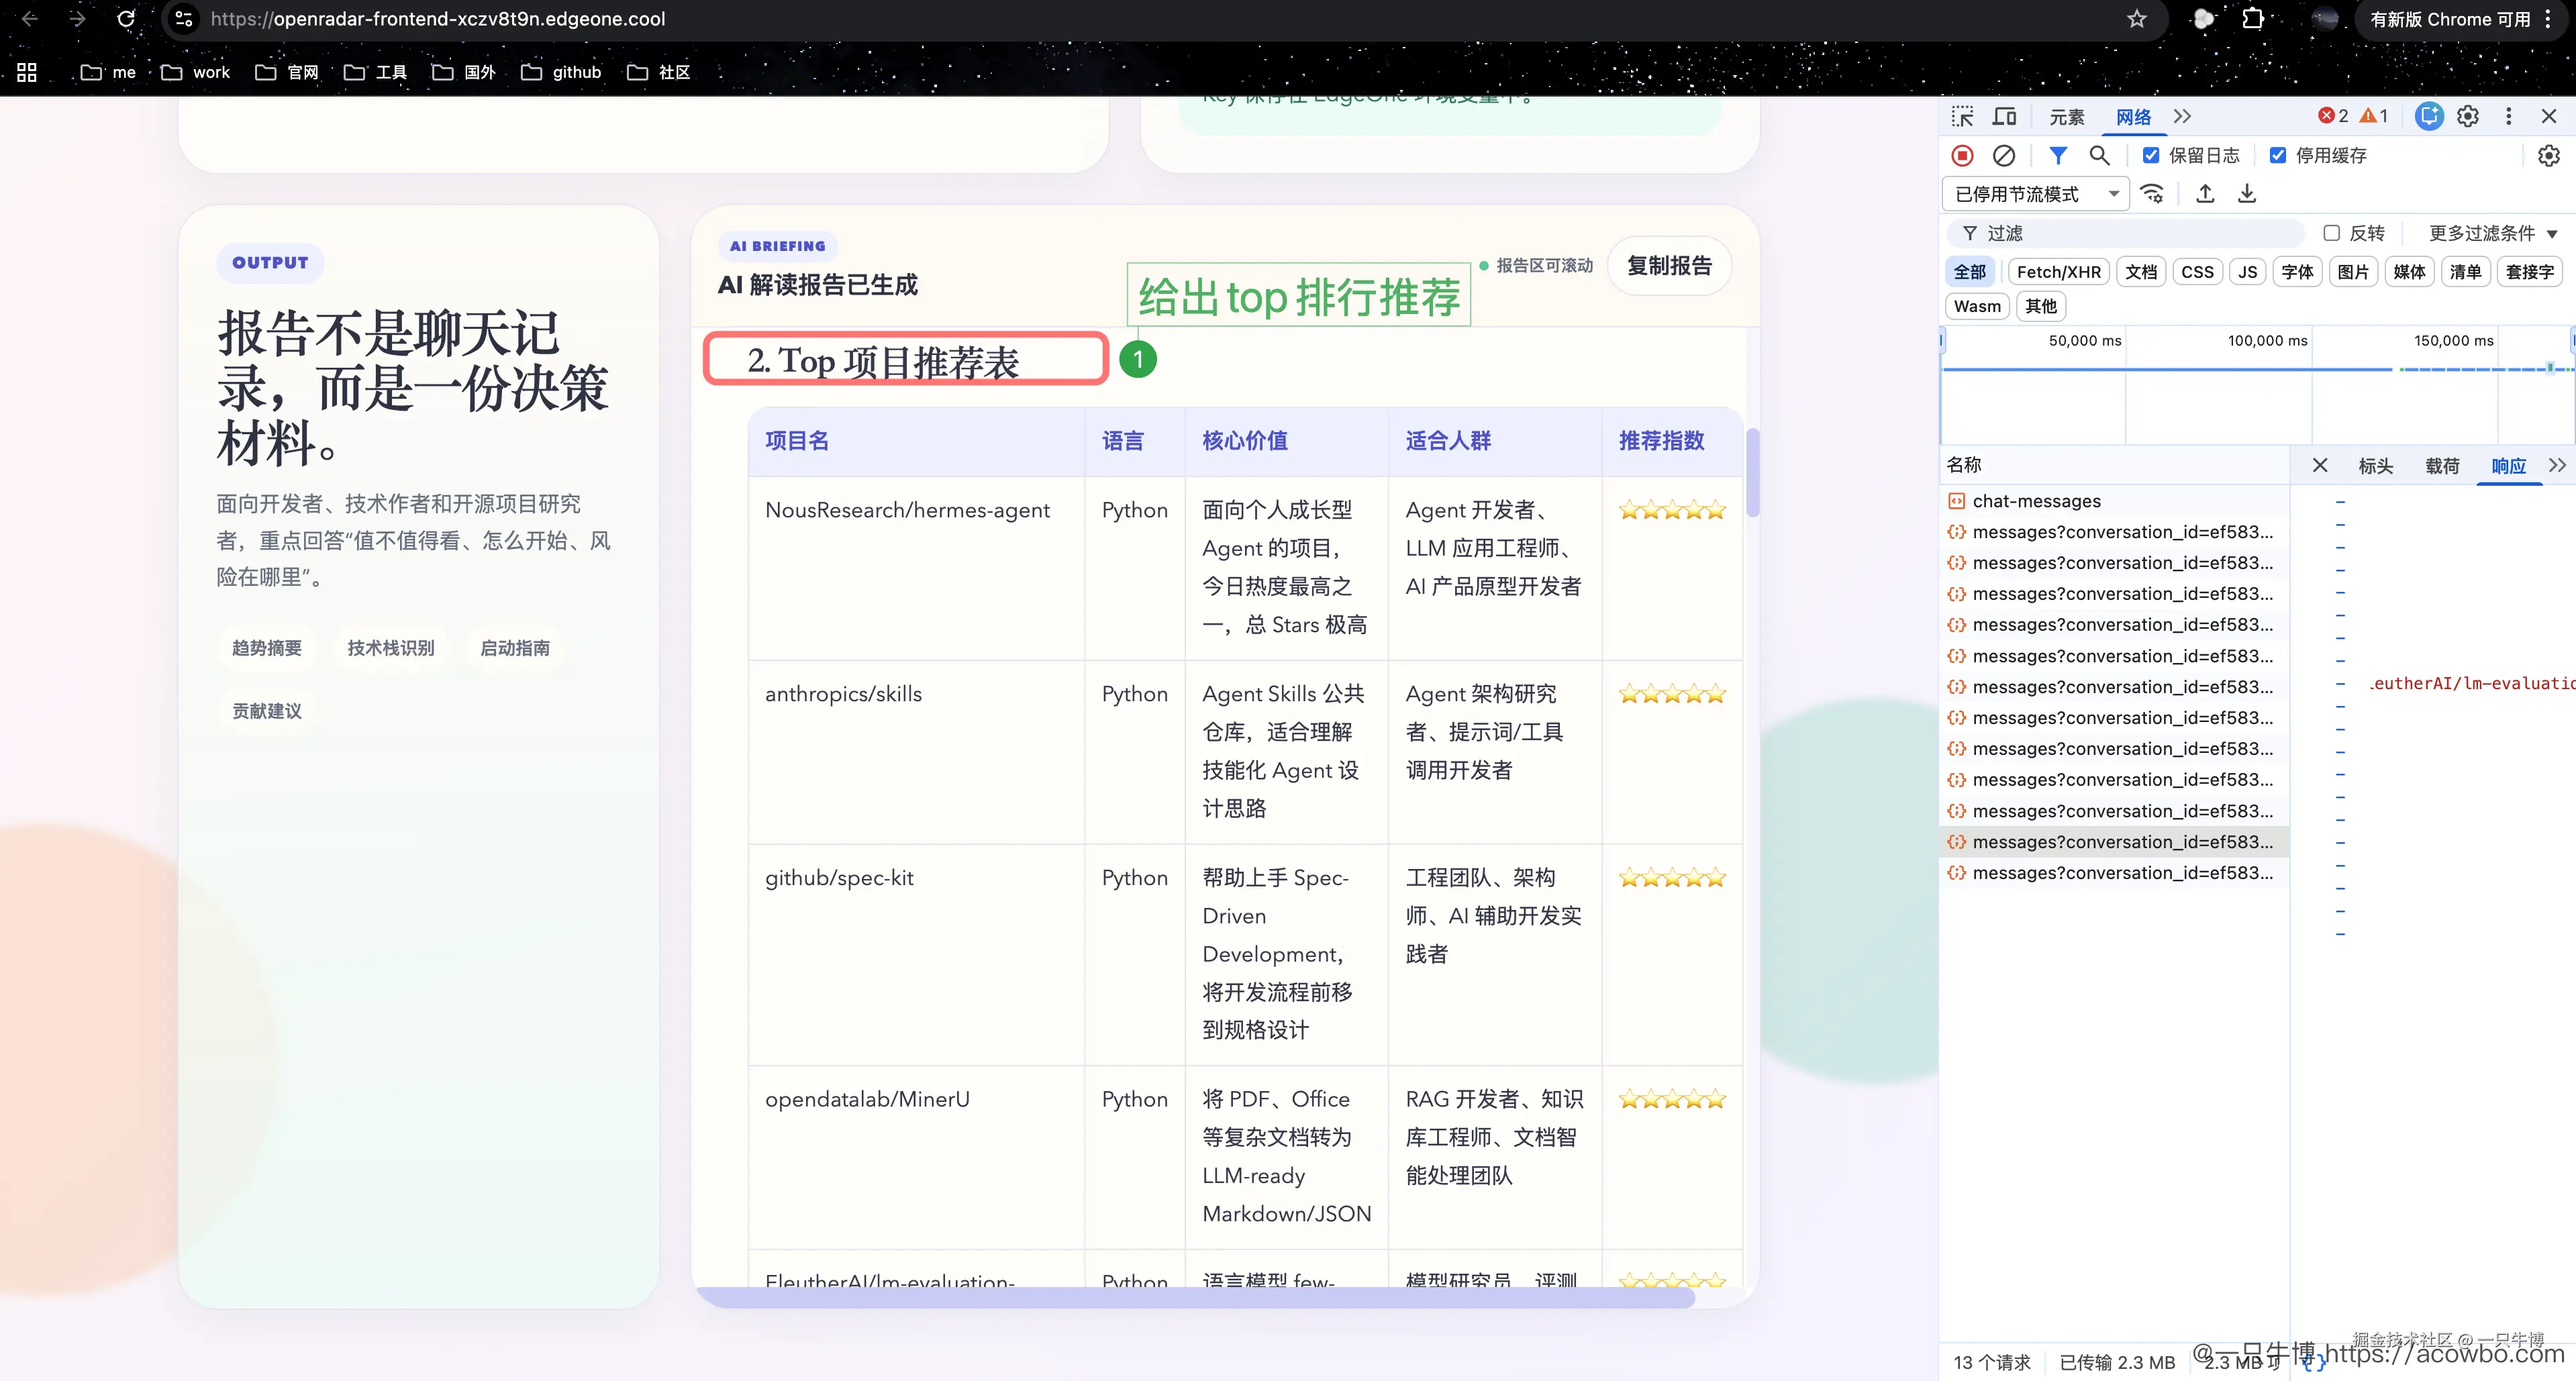Expand more detail tabs chevron
This screenshot has width=2576, height=1381.
pyautogui.click(x=2558, y=465)
